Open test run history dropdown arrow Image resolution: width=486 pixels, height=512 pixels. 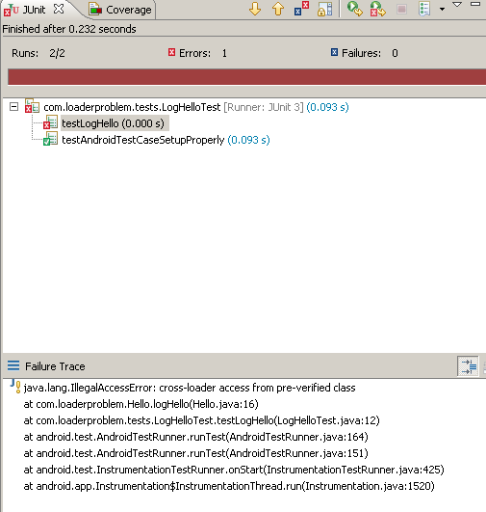442,9
